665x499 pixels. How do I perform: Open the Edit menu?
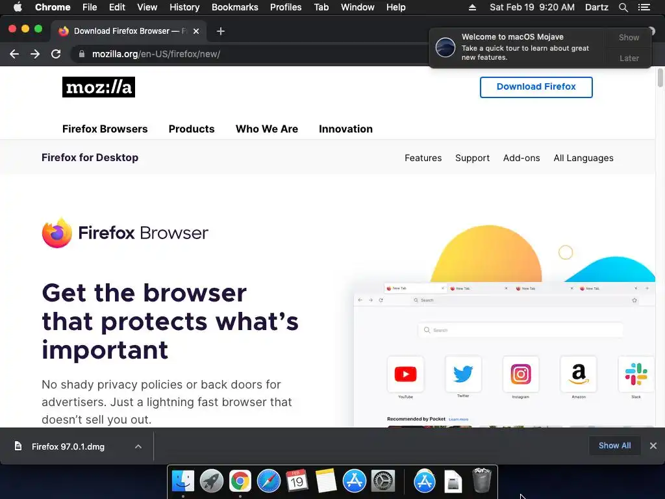[x=117, y=7]
